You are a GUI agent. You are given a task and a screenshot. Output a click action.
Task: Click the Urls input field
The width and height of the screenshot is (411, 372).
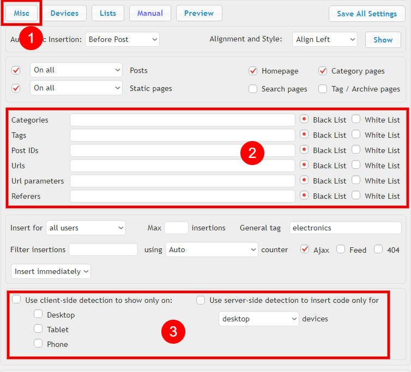(183, 166)
